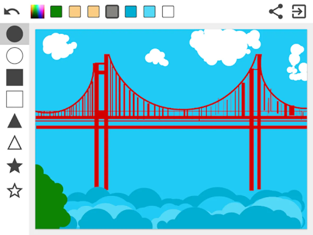
Task: Click the undo arrow icon
Action: tap(12, 12)
